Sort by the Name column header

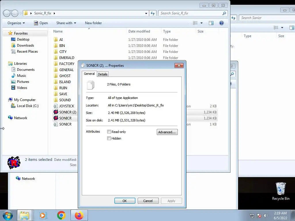(x=58, y=31)
